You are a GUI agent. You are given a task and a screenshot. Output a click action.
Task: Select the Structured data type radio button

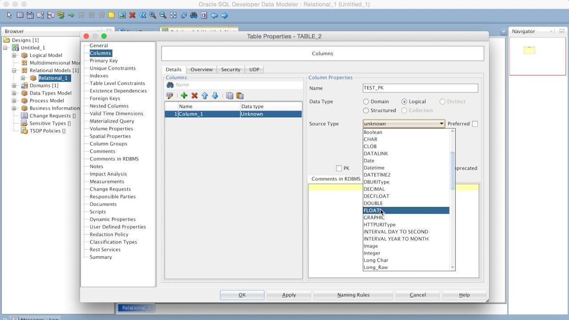366,110
